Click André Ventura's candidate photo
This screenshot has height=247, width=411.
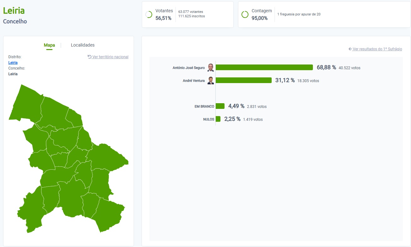tap(211, 81)
